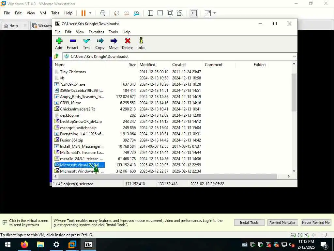
Task: Click the Unity mode icon in VMware
Action: pos(180,13)
